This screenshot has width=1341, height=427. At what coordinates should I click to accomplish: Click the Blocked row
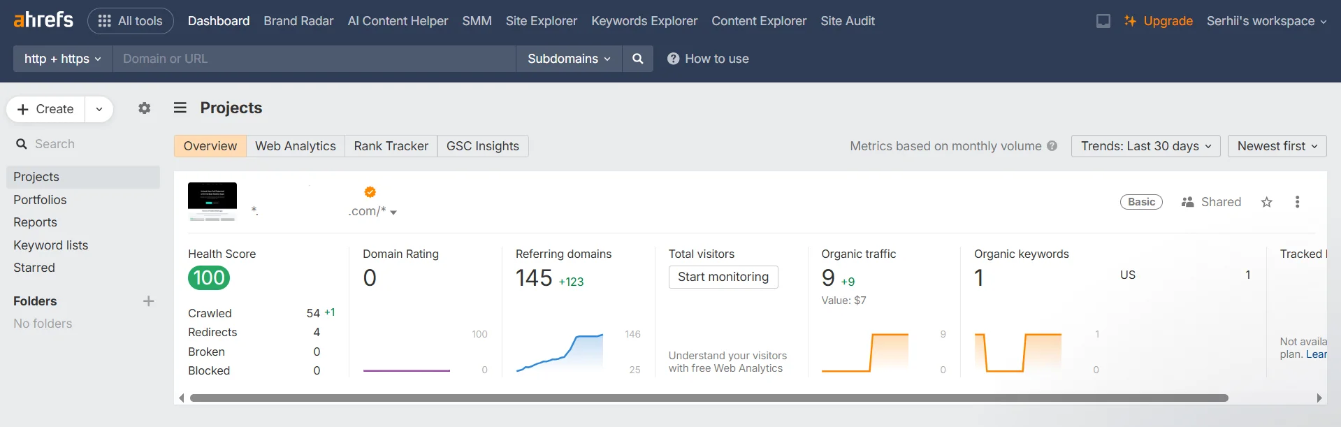click(254, 370)
